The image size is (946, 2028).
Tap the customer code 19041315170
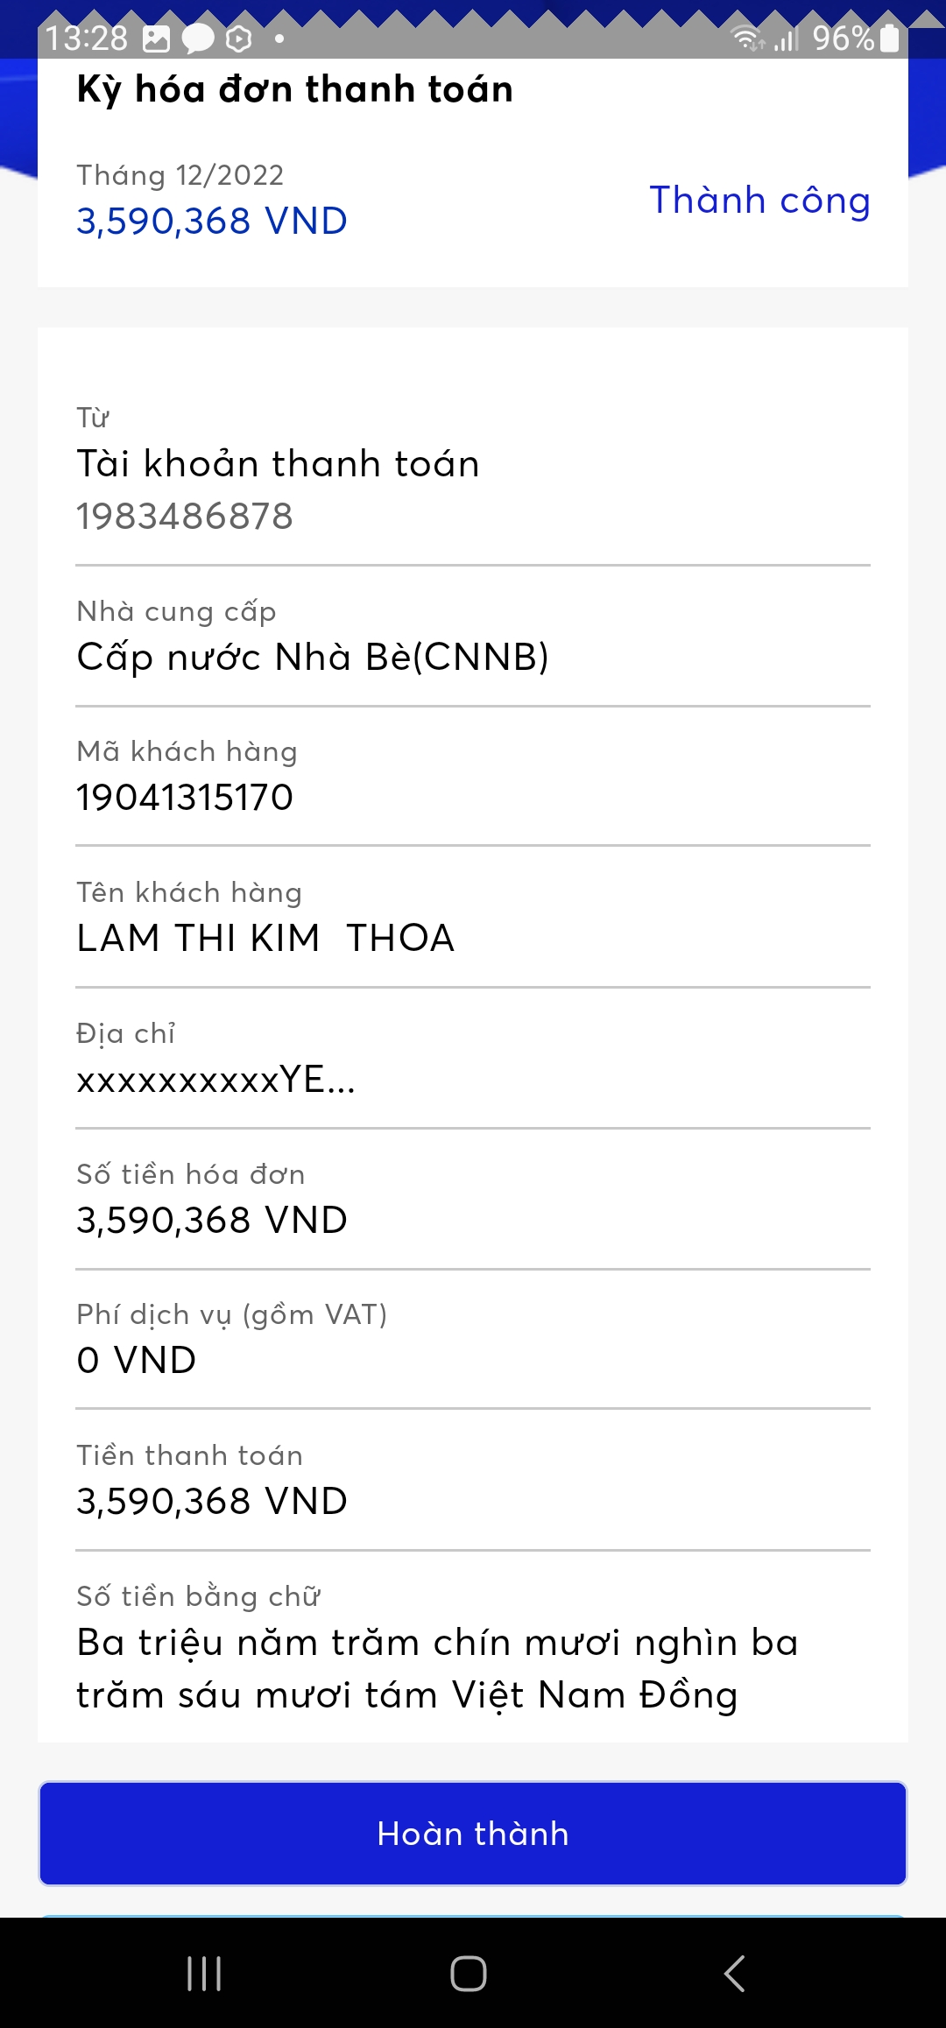tap(185, 798)
